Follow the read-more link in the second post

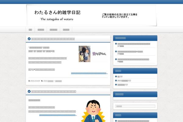click(x=58, y=115)
